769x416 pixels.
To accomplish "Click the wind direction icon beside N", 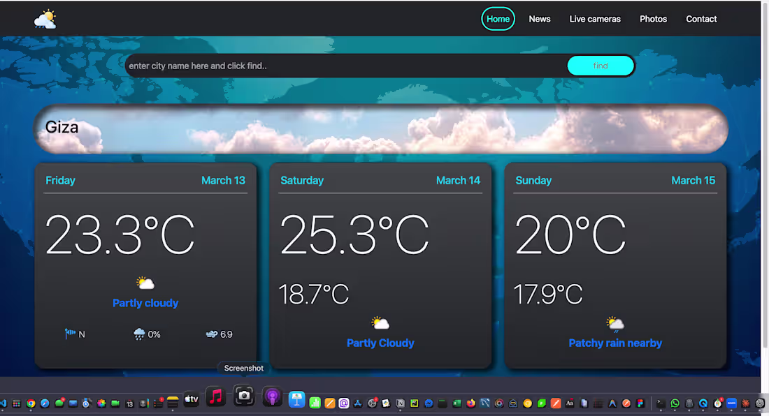I will click(69, 334).
